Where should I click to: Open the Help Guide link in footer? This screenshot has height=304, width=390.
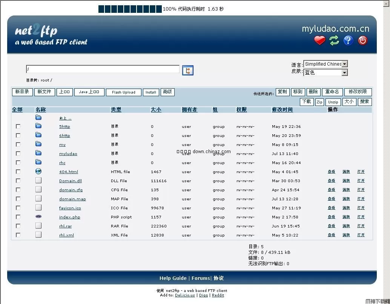[x=173, y=278]
